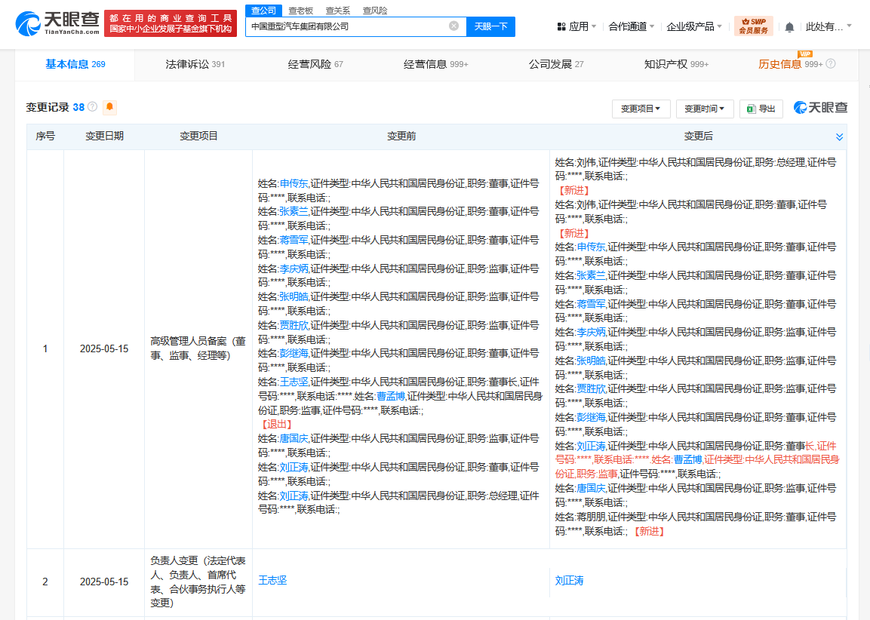This screenshot has width=870, height=620.
Task: Open the 合作通道 dropdown menu
Action: (632, 26)
